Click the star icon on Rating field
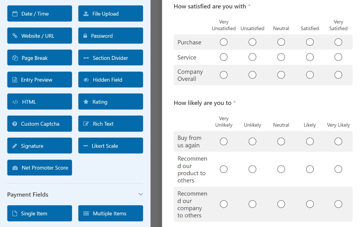Image resolution: width=362 pixels, height=227 pixels. coord(86,102)
